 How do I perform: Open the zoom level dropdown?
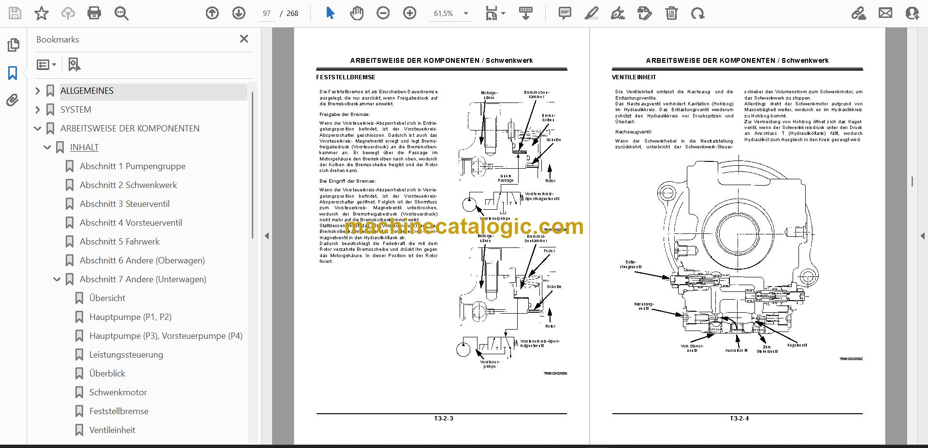(466, 14)
